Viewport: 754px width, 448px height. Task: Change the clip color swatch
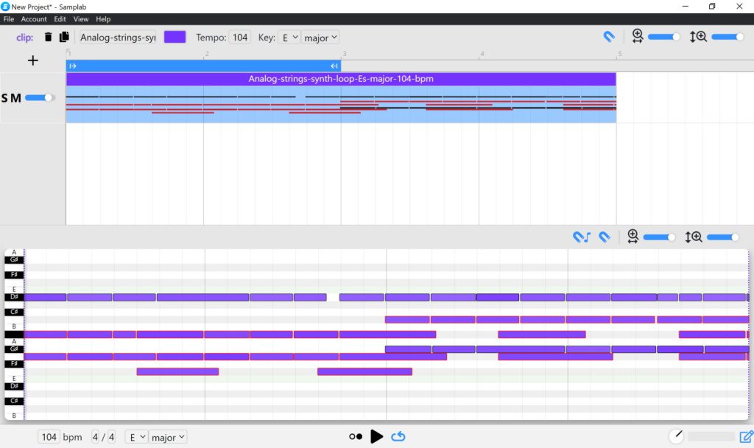coord(175,35)
